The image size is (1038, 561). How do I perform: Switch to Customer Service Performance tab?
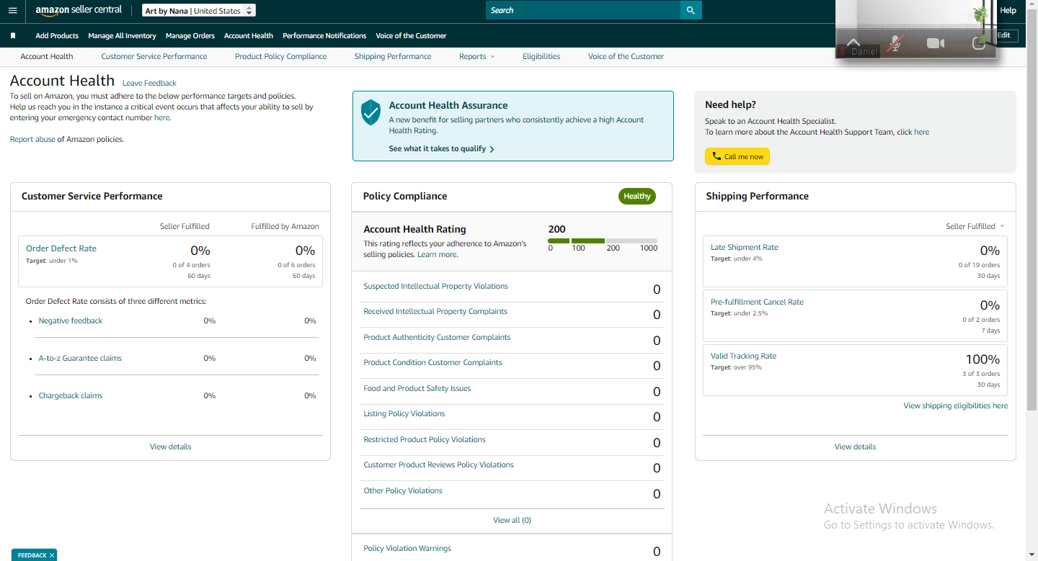pos(154,56)
